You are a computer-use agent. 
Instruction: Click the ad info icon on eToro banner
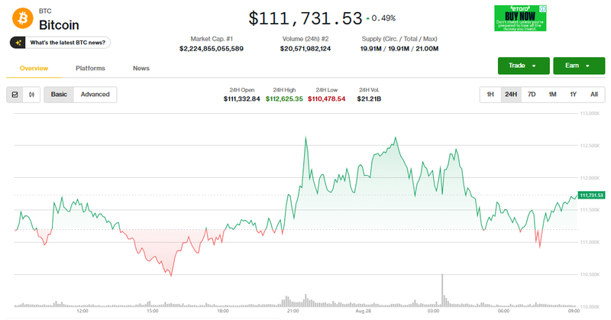544,8
